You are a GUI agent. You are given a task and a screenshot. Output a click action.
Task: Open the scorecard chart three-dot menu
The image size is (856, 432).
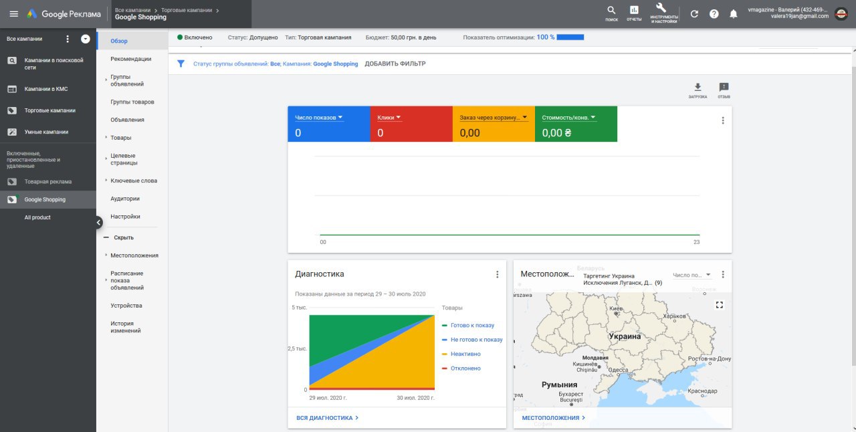coord(722,120)
